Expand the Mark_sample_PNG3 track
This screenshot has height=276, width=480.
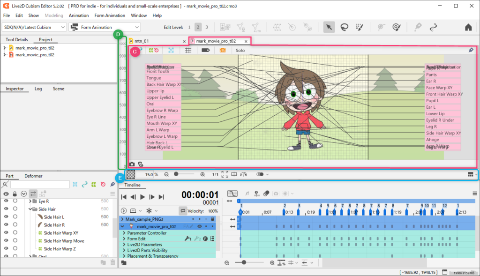122,219
